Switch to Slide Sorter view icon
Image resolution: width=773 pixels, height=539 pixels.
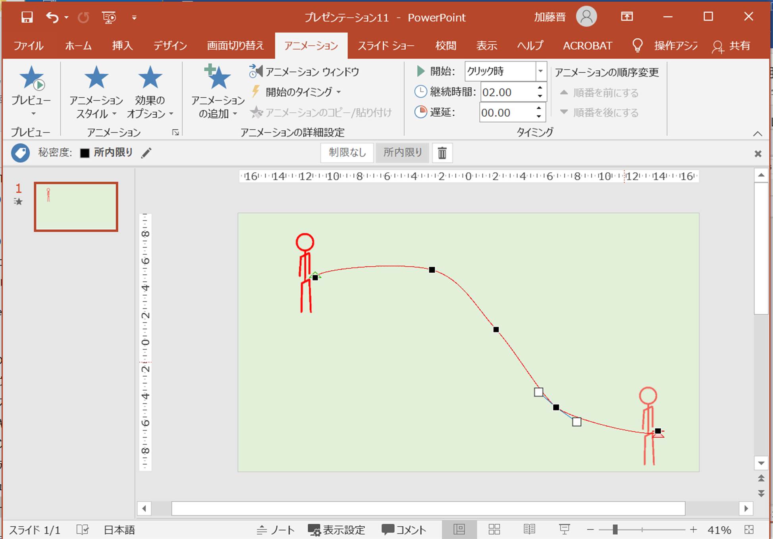point(494,529)
